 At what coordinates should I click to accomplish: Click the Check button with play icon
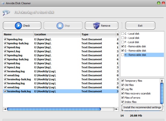(x=22, y=26)
